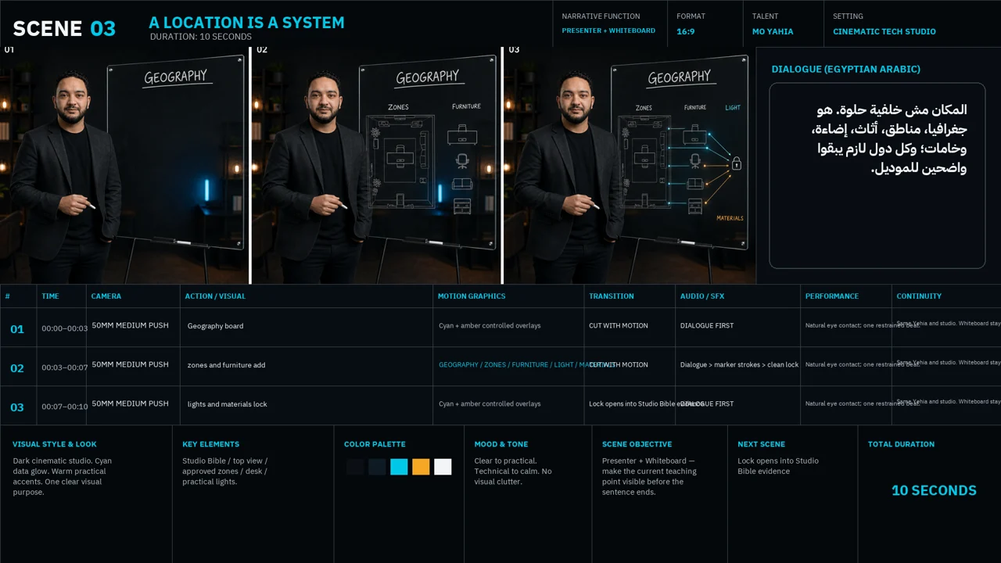Click row number '03' in the shot table
Image resolution: width=1001 pixels, height=563 pixels.
coord(17,407)
